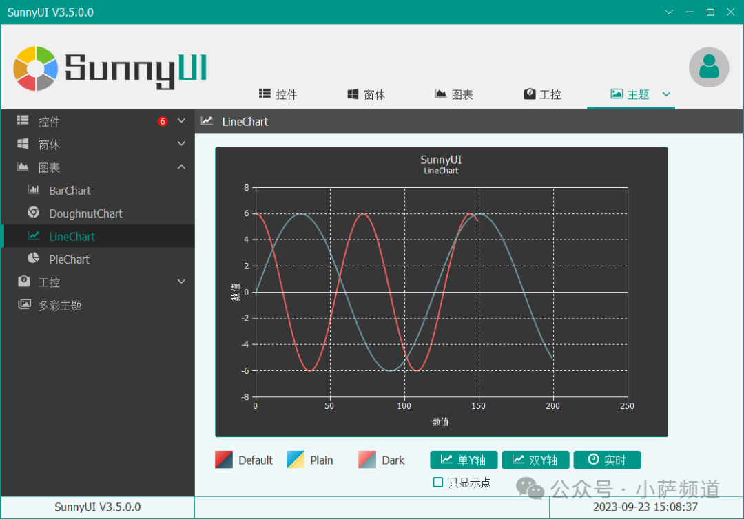
Task: Switch to the 工控 top tab
Action: point(542,94)
